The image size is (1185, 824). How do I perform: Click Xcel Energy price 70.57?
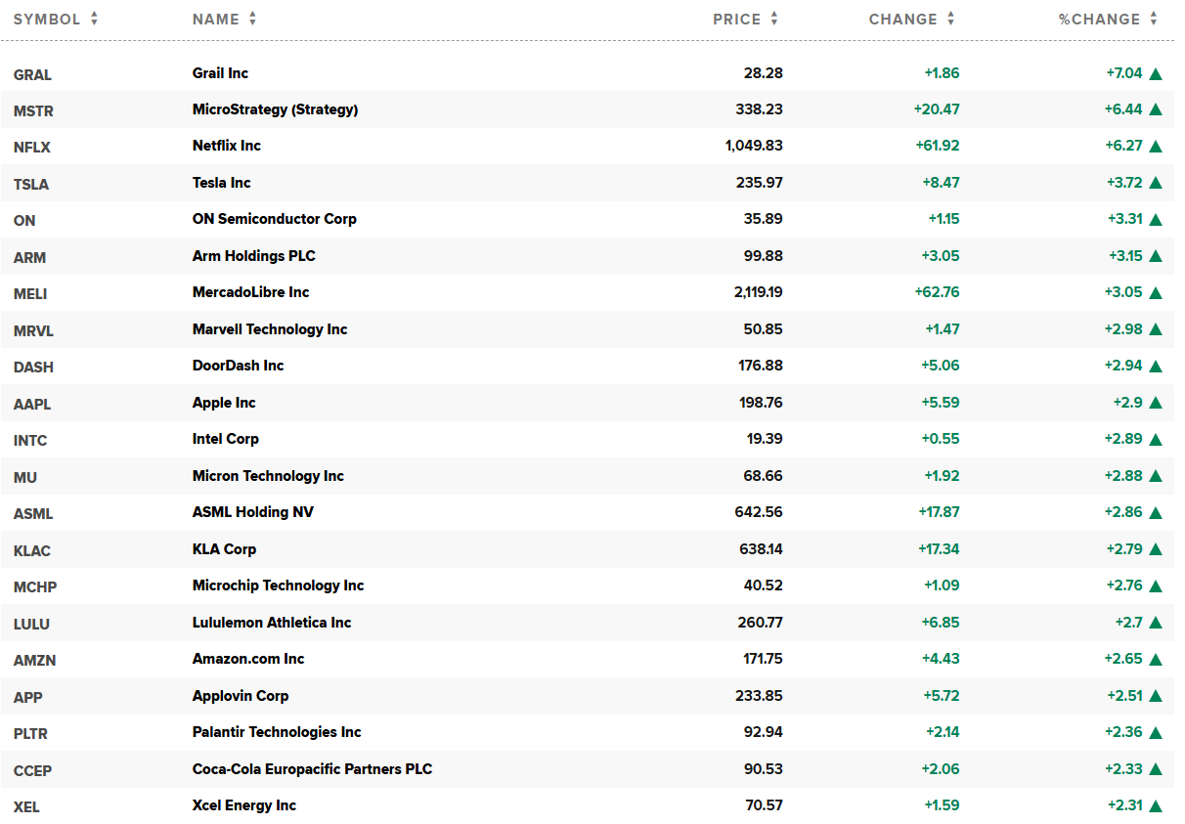click(764, 805)
